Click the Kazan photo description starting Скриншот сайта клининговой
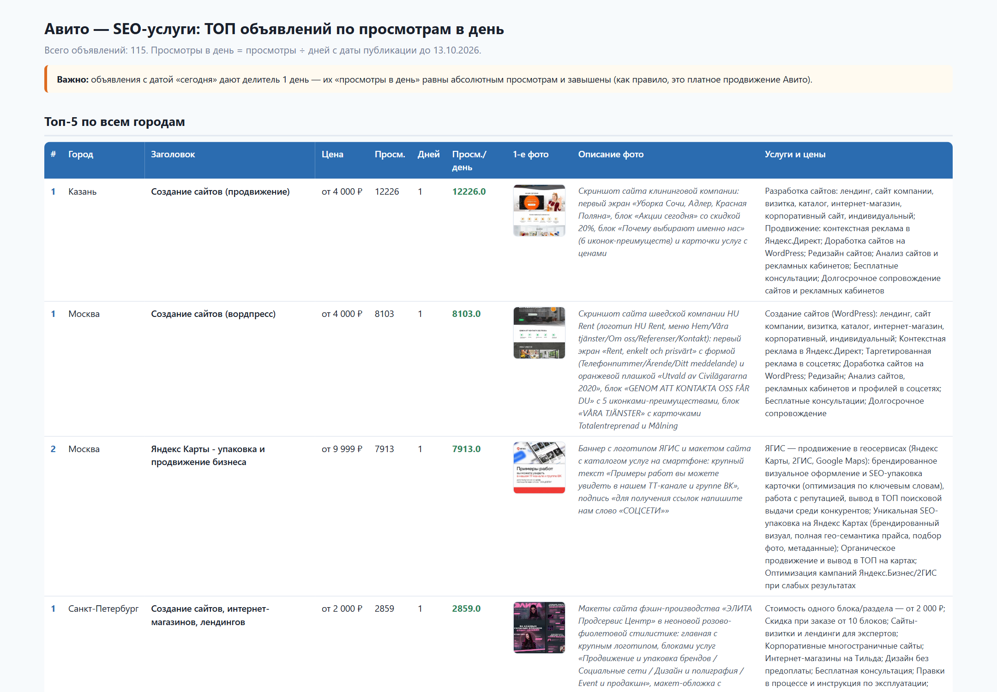 (x=663, y=222)
